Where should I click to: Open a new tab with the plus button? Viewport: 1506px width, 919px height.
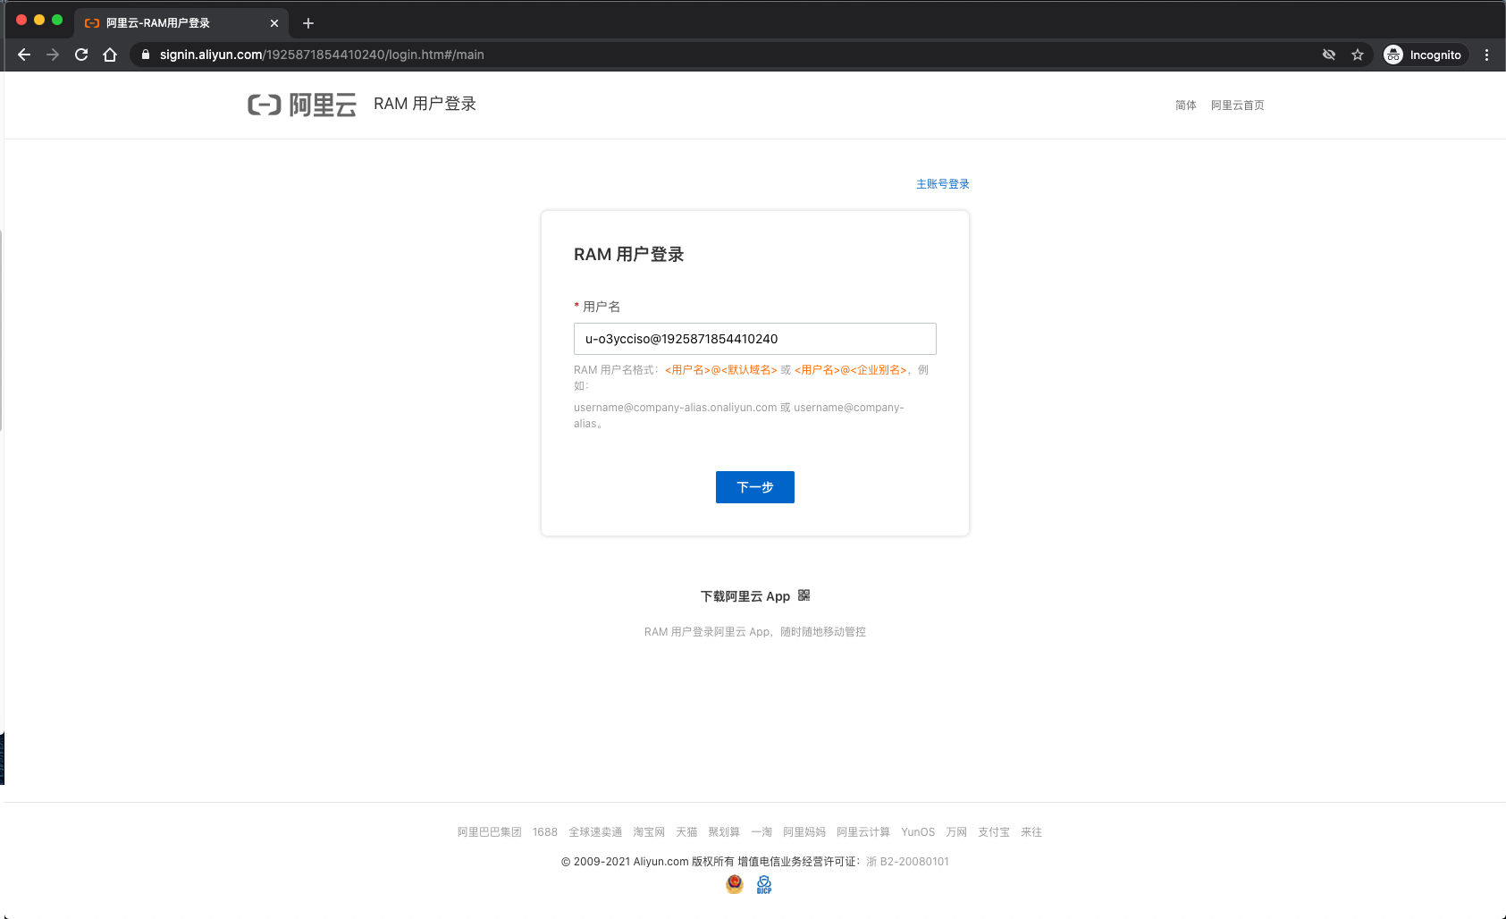coord(308,23)
